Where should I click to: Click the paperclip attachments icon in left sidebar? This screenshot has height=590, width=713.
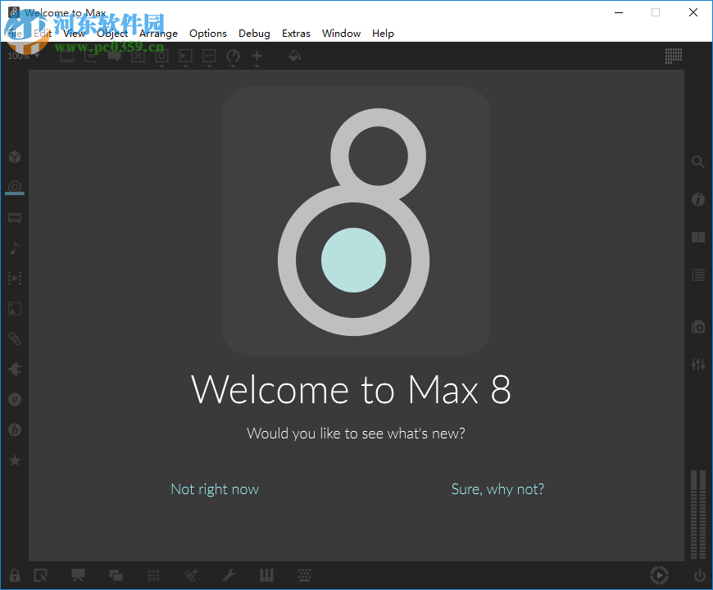[x=15, y=338]
